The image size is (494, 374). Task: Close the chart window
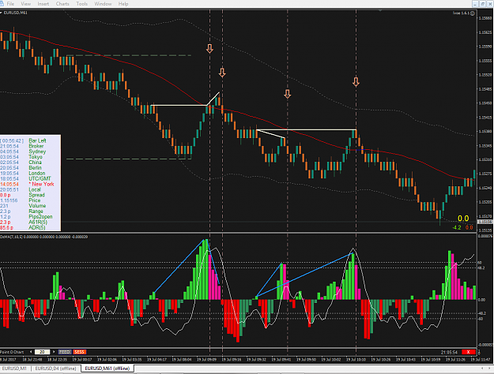490,4
